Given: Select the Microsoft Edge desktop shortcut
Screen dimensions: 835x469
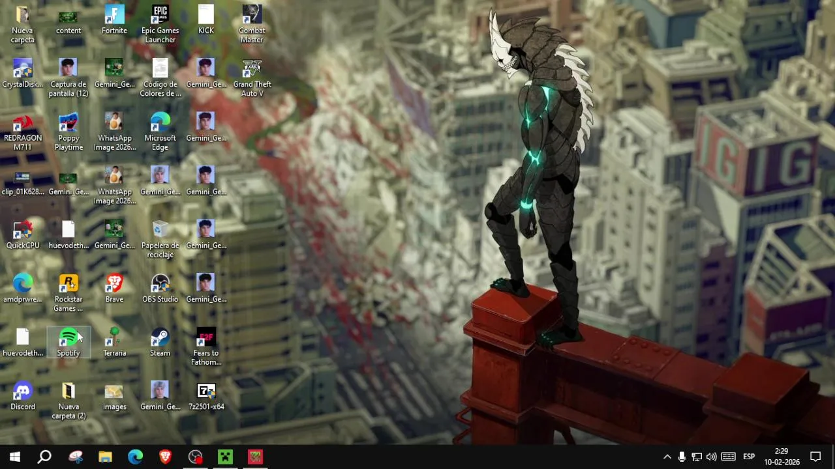Looking at the screenshot, I should point(160,131).
